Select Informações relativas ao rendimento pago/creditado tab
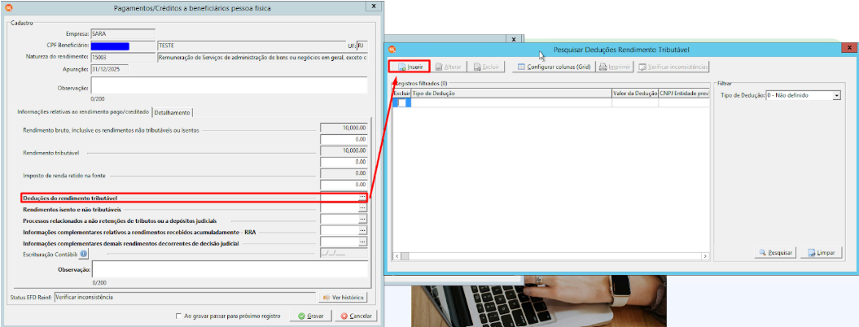This screenshot has width=859, height=327. click(x=83, y=111)
